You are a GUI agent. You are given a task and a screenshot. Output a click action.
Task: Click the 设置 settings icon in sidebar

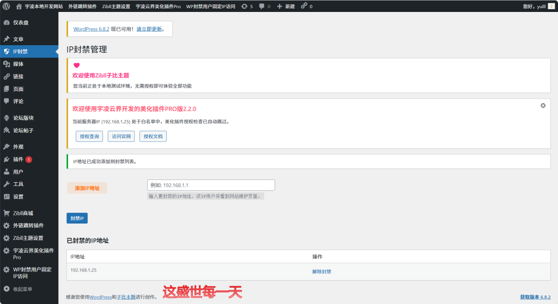pos(7,196)
